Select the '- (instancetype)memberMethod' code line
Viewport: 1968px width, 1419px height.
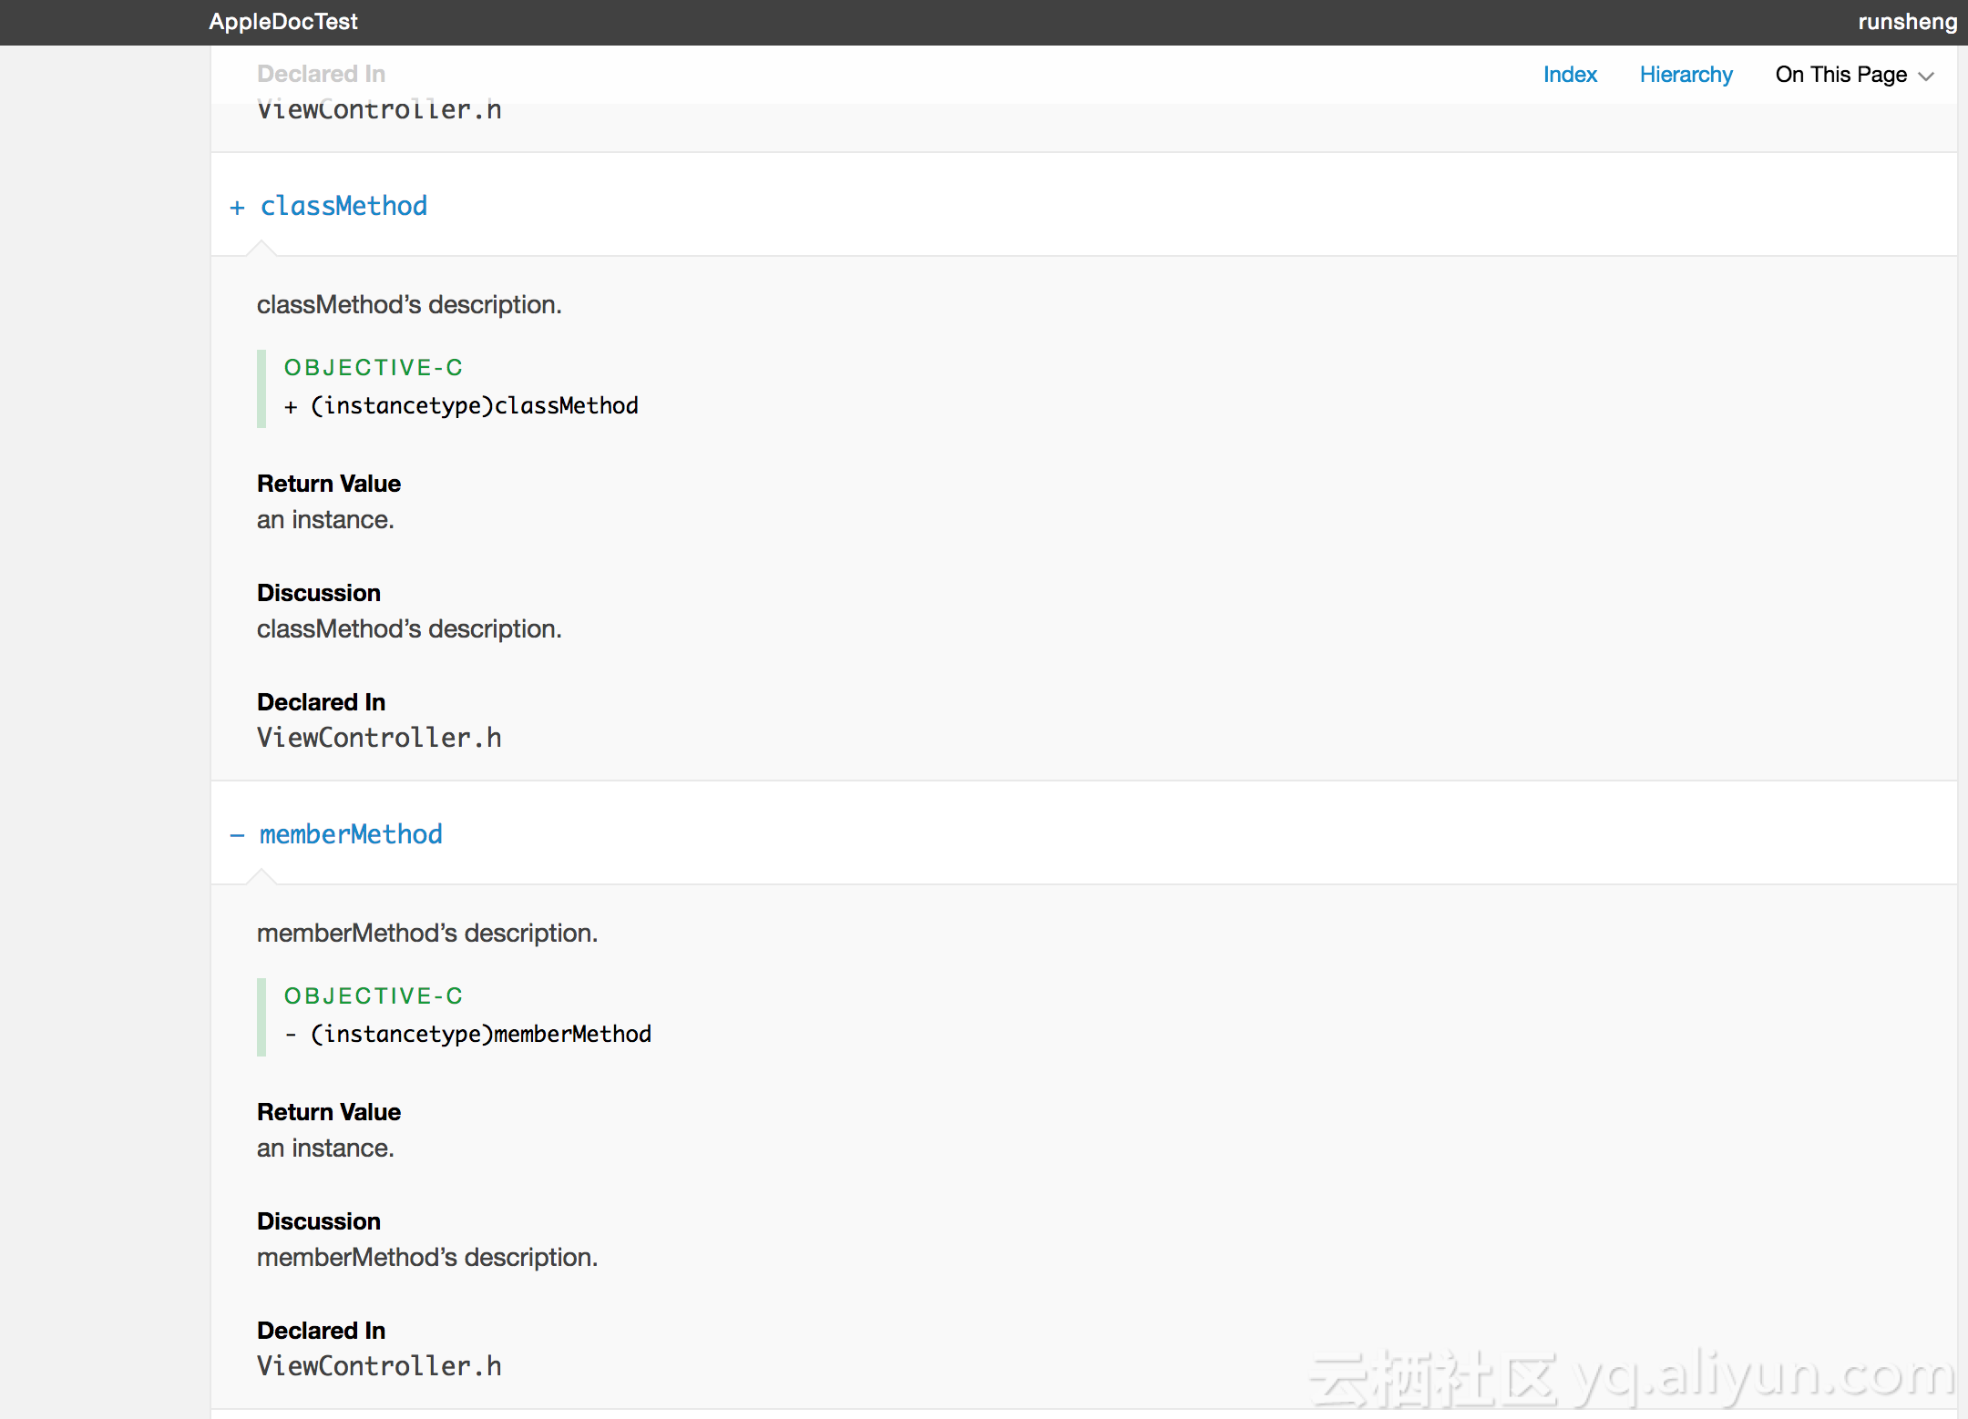467,1035
